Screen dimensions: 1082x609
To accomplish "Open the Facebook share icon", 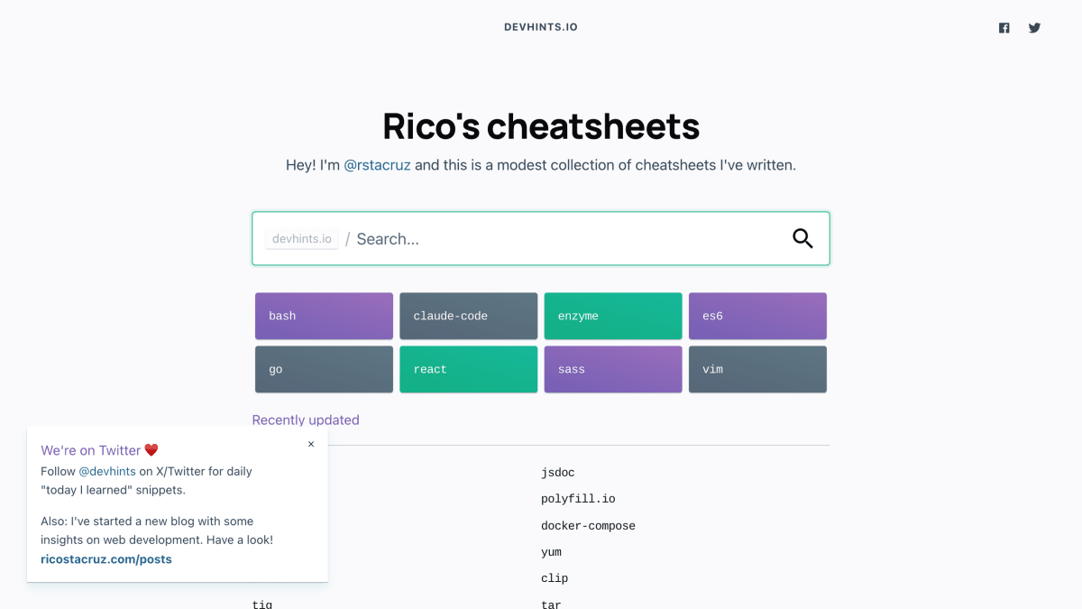I will [x=1004, y=28].
